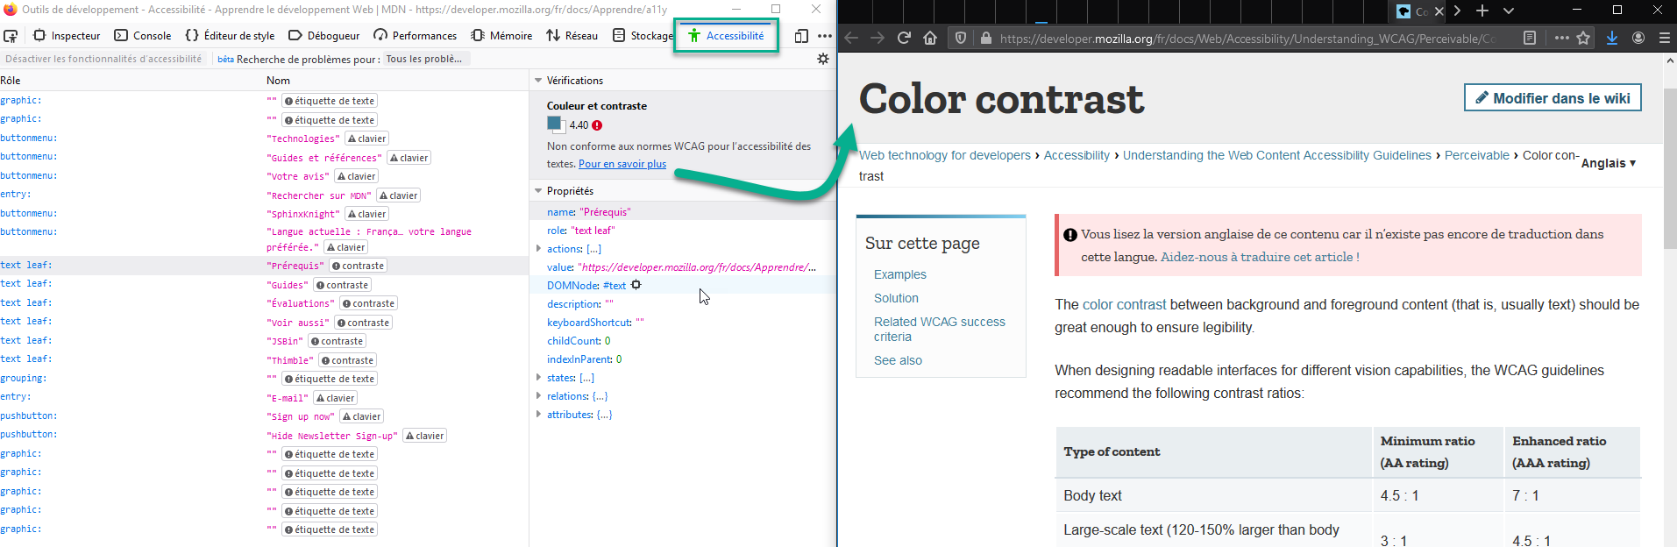Jump to Examples in the page sidebar
The image size is (1677, 547).
[x=900, y=274]
